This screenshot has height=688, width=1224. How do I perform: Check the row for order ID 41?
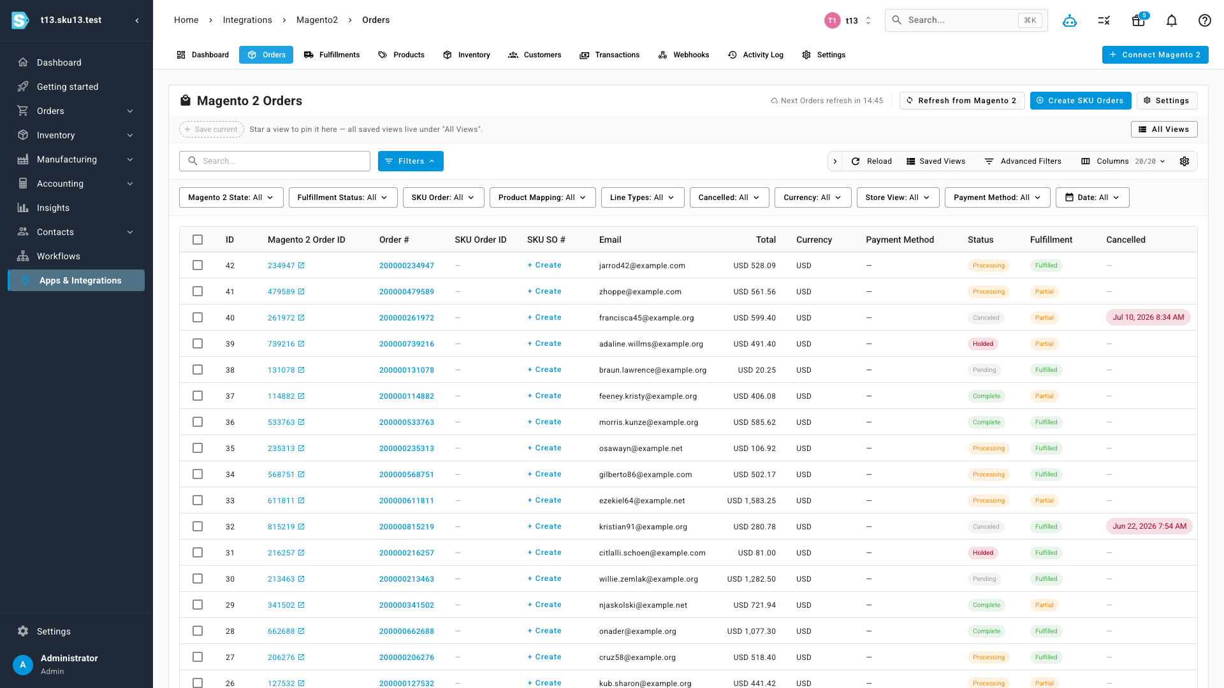pyautogui.click(x=198, y=291)
